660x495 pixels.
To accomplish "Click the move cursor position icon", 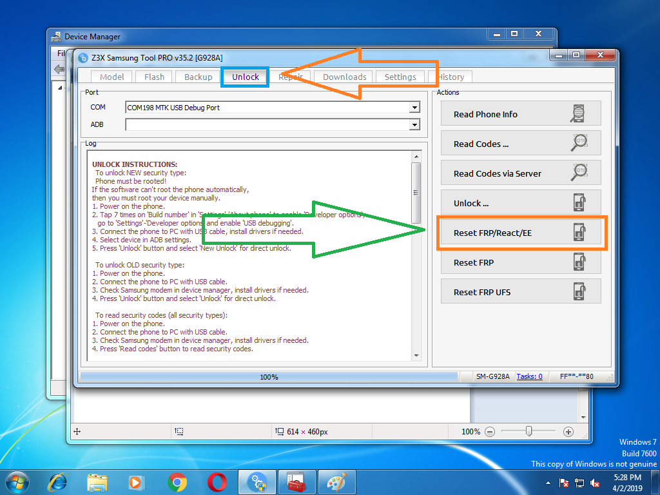I will pos(77,431).
